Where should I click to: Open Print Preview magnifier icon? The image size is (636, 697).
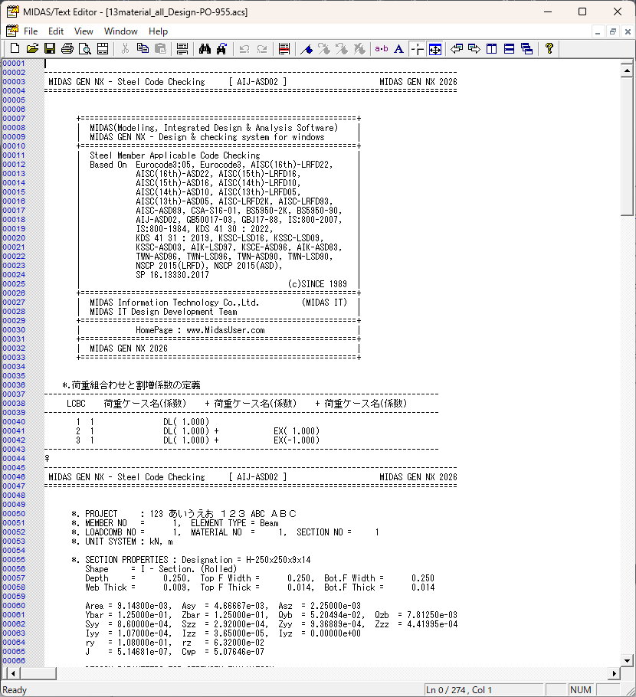click(x=85, y=48)
